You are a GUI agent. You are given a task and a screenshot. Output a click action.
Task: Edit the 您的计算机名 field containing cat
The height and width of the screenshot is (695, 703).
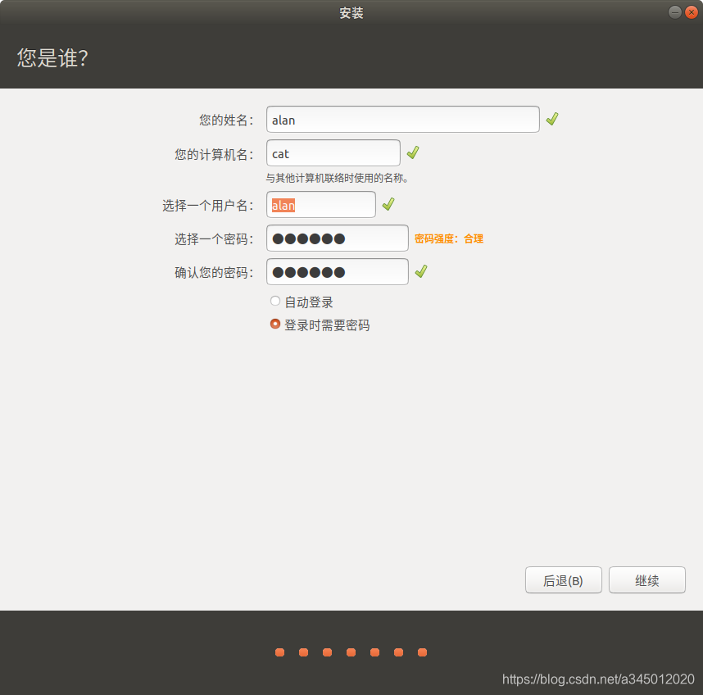pyautogui.click(x=333, y=153)
